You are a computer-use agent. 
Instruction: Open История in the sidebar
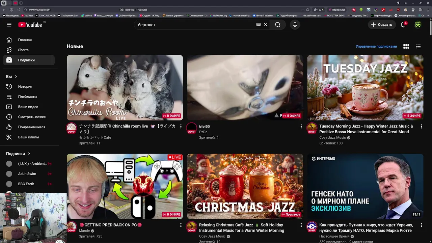[29, 87]
